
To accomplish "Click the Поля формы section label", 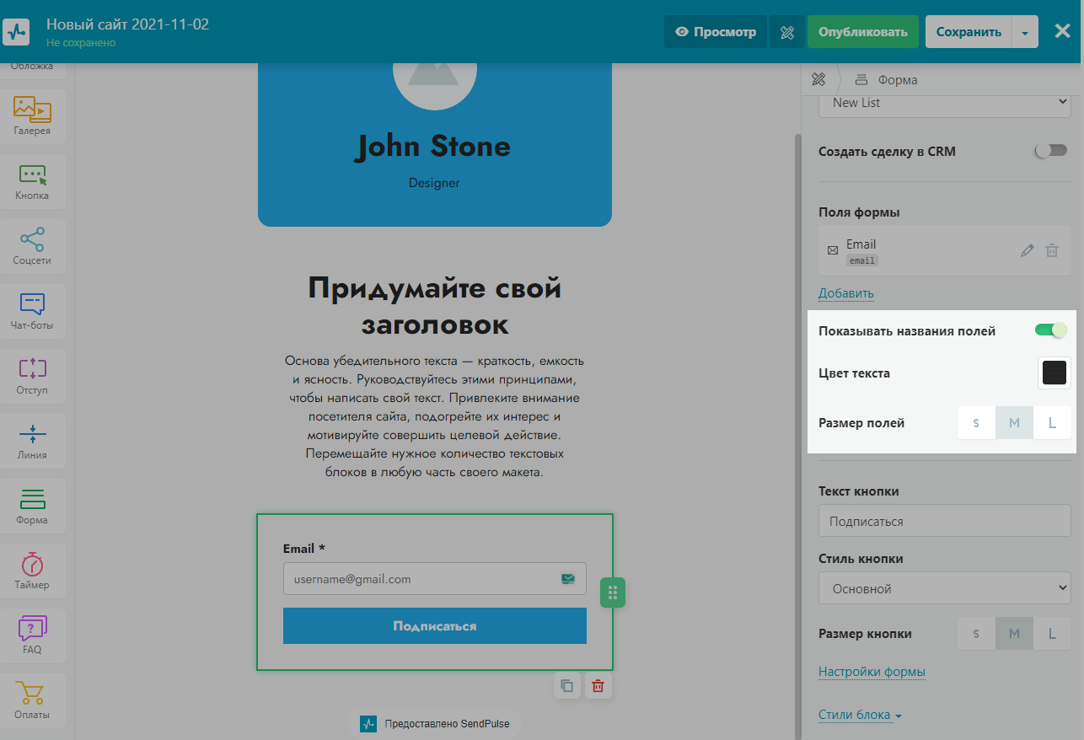I will pos(859,212).
